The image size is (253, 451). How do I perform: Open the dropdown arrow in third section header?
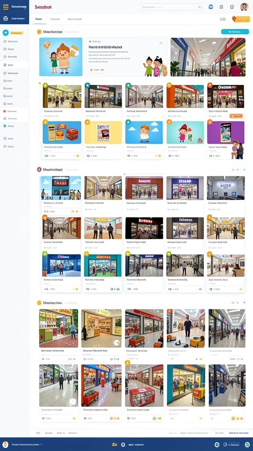point(244,303)
